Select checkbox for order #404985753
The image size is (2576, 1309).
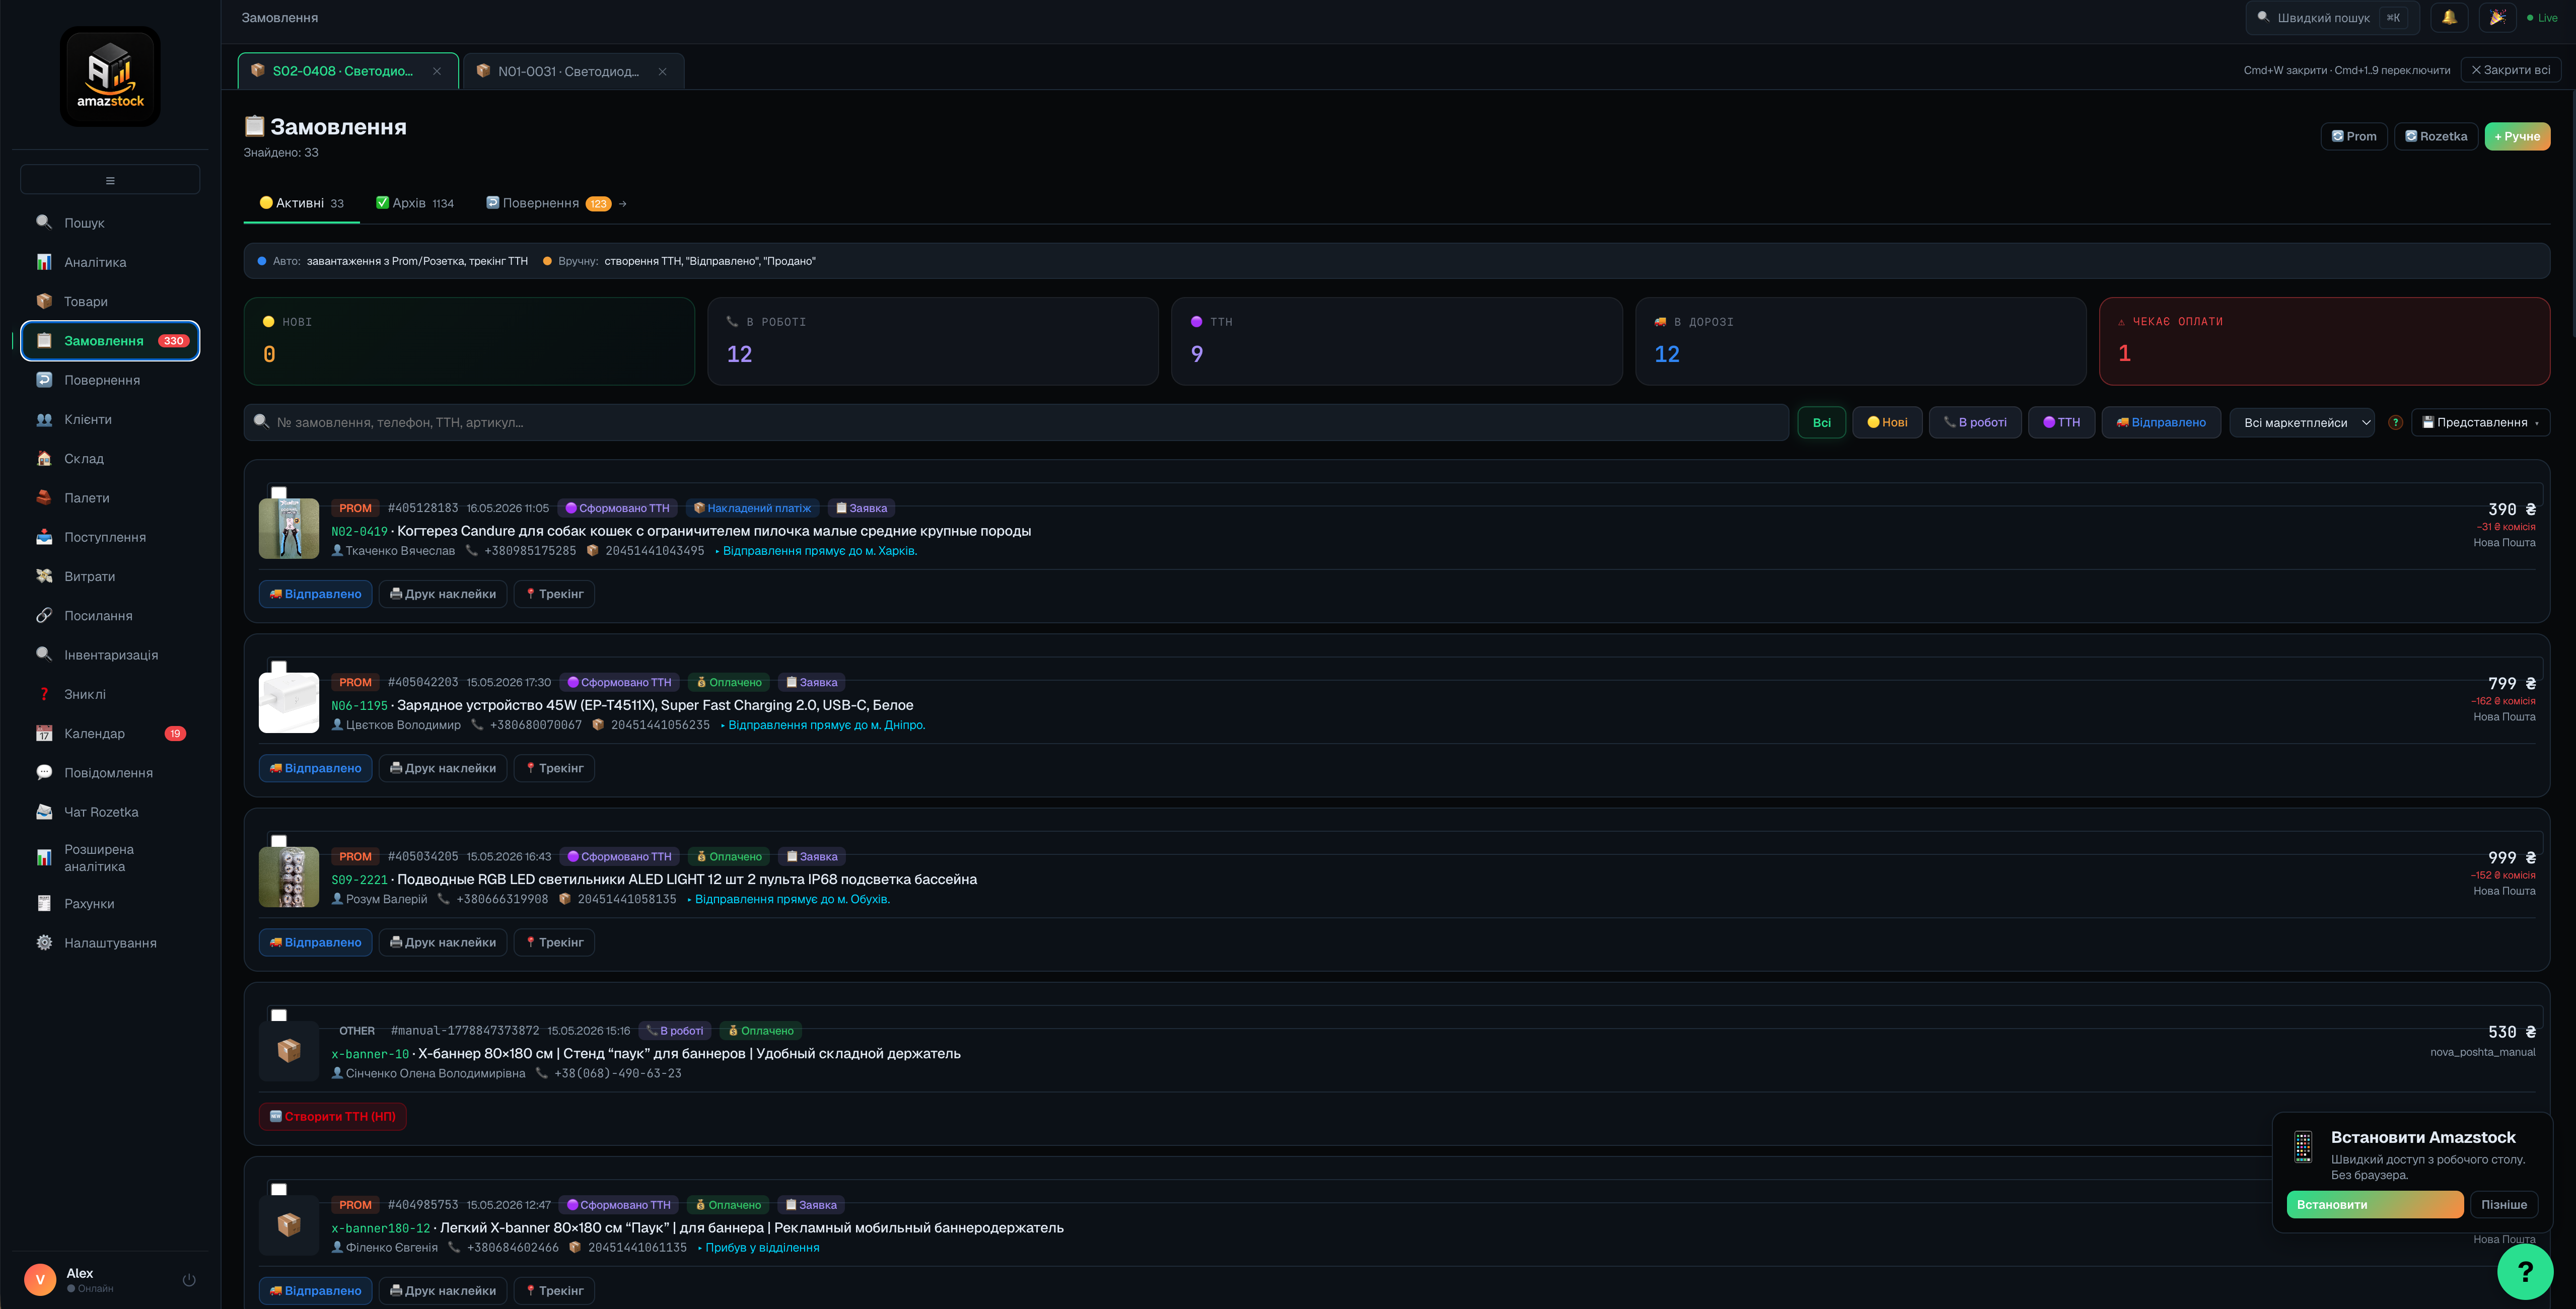tap(279, 1189)
